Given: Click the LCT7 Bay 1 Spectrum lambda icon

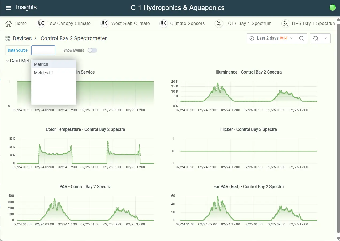Looking at the screenshot, I should click(219, 24).
